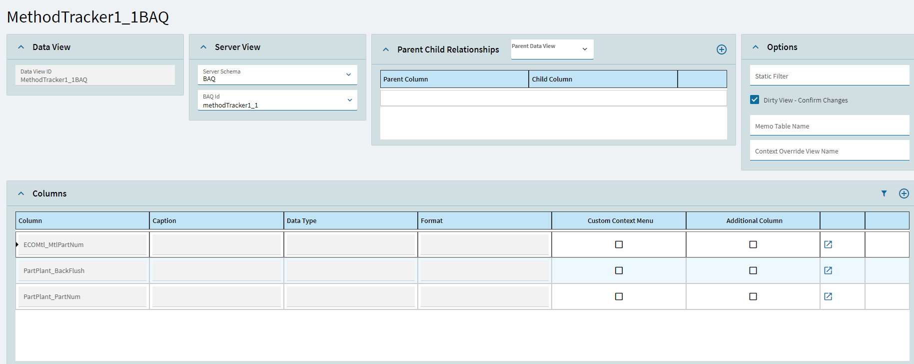Collapse the Server View panel
Image resolution: width=914 pixels, height=364 pixels.
coord(203,47)
